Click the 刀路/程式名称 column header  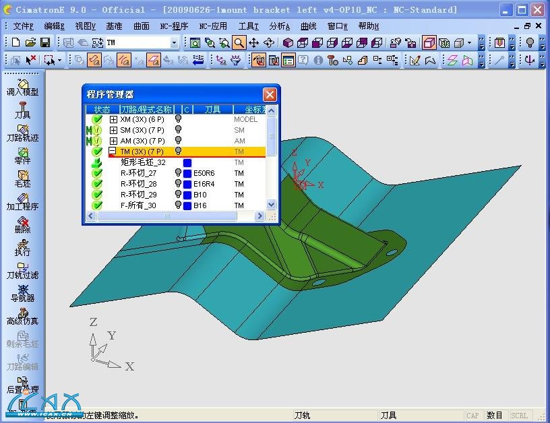pyautogui.click(x=147, y=110)
